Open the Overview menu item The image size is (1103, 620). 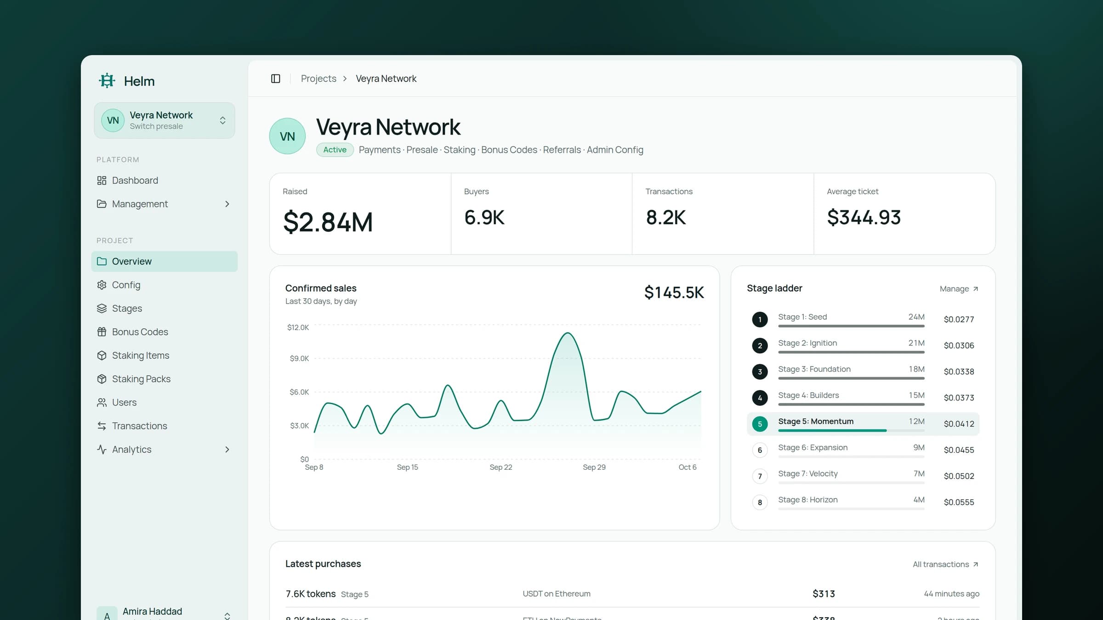coord(165,261)
